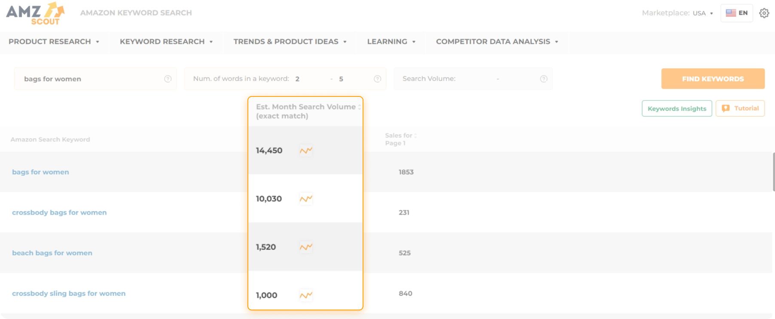The image size is (775, 319).
Task: Open the EN language selector
Action: tap(736, 13)
